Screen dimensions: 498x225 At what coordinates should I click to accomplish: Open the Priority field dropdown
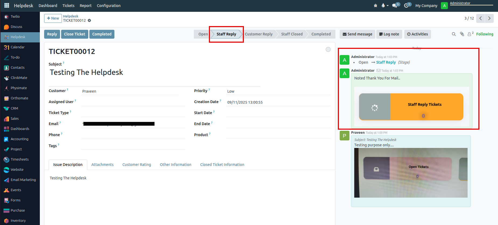pyautogui.click(x=278, y=91)
